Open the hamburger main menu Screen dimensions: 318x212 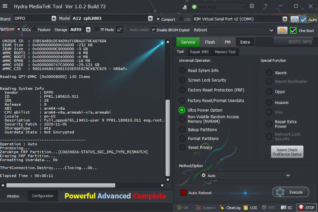(5, 6)
